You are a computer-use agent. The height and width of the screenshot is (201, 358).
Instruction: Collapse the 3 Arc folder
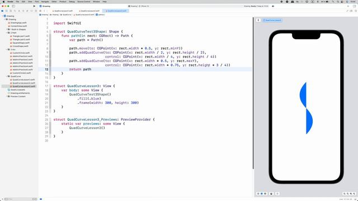[6, 50]
